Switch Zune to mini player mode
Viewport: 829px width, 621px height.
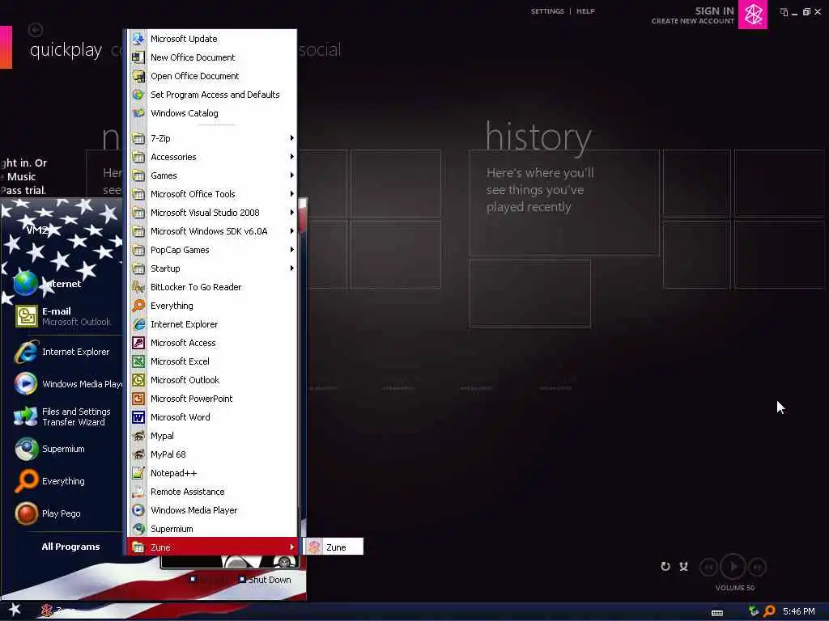coord(784,12)
